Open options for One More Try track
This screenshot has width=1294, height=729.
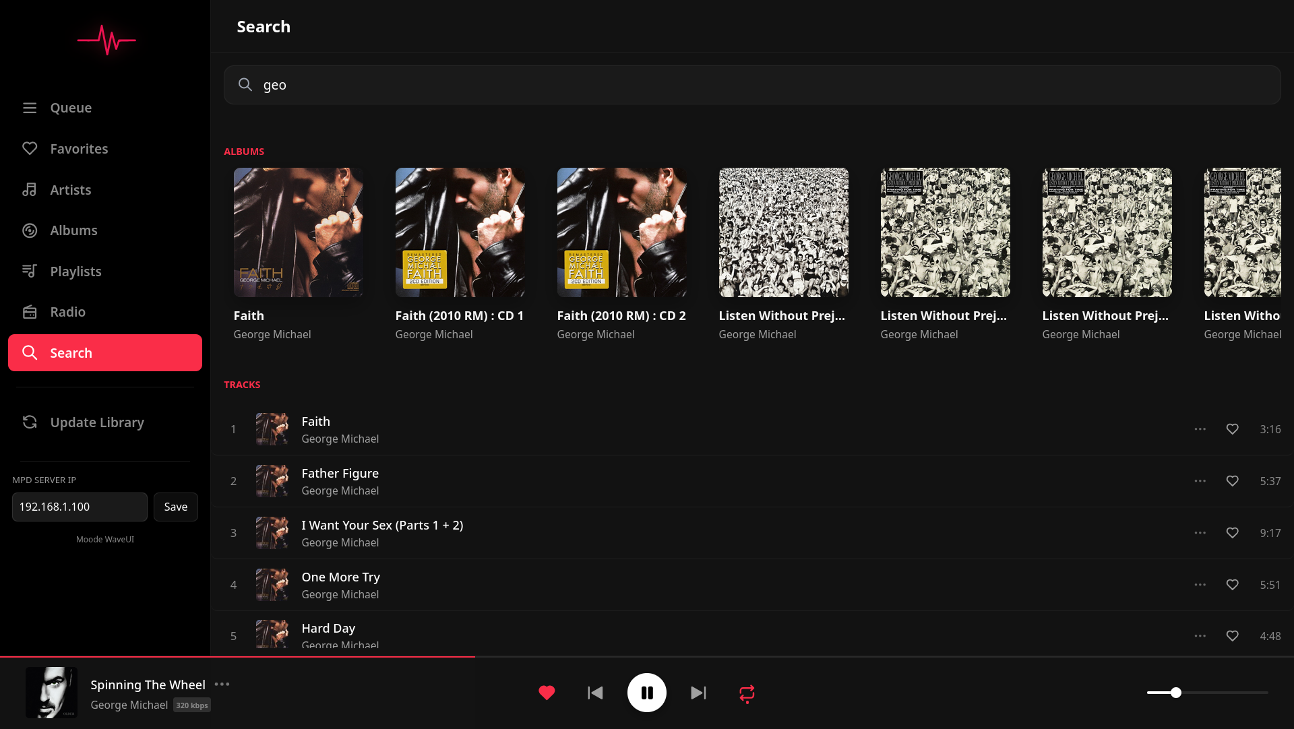1200,585
